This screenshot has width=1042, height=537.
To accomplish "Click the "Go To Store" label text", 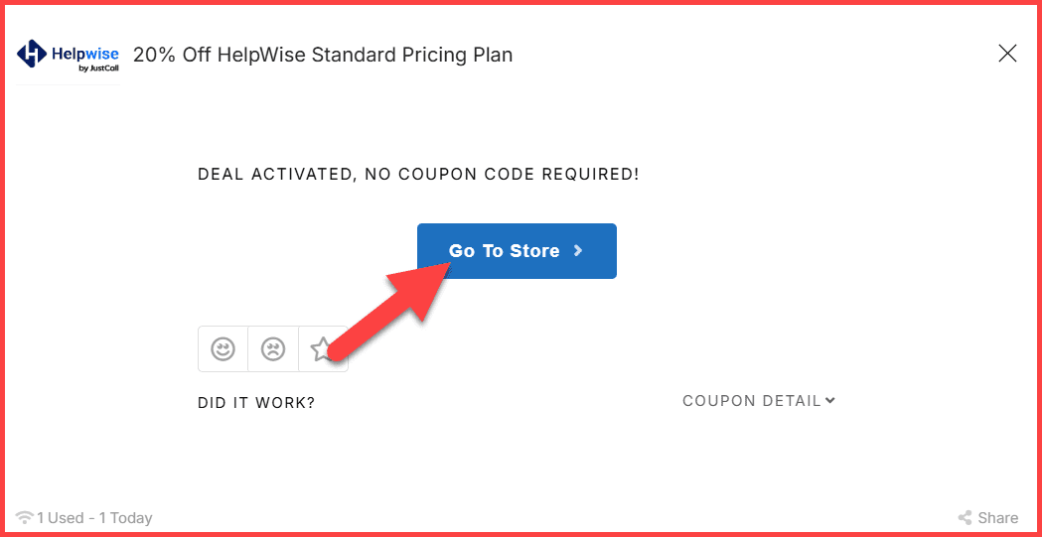I will [x=504, y=251].
